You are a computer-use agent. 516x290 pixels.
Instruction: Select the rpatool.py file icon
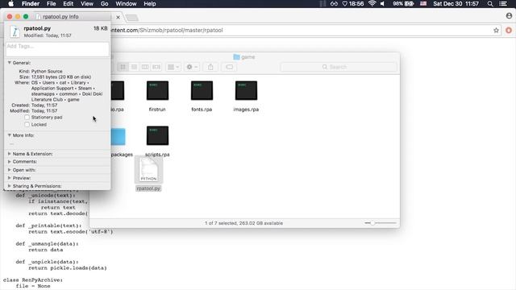click(148, 170)
